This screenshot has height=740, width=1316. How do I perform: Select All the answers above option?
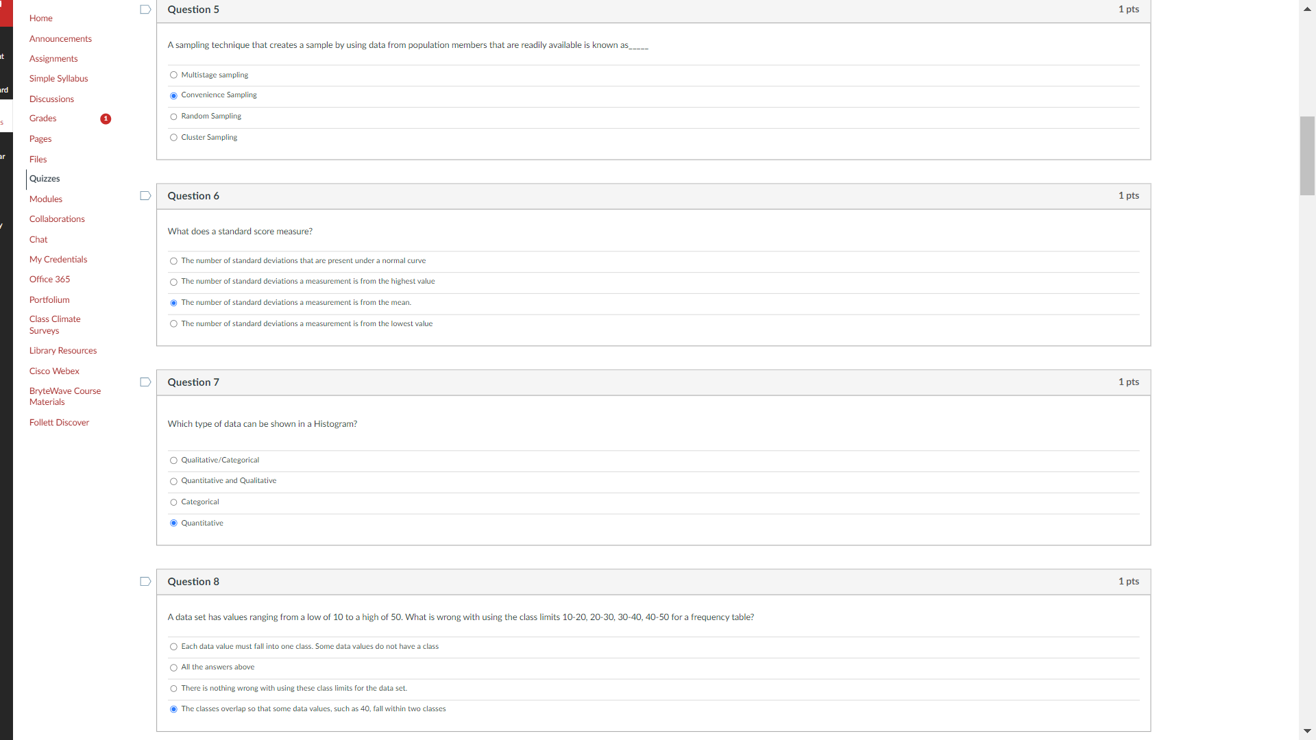pos(173,668)
